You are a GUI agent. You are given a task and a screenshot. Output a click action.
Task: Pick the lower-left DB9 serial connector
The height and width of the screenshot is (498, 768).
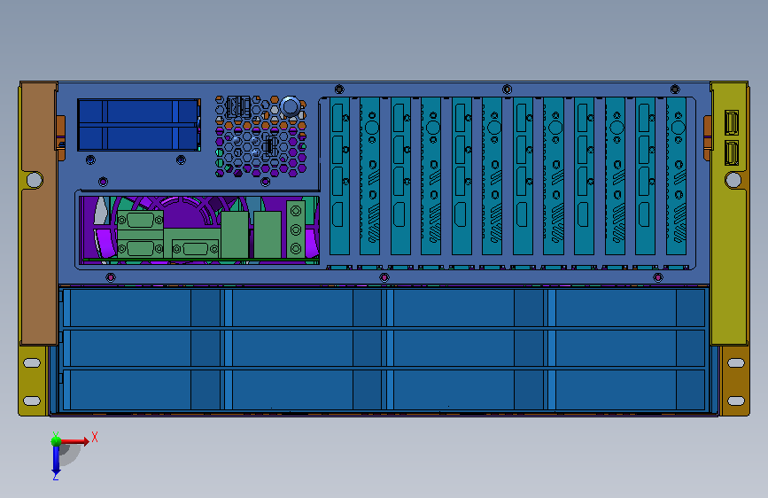(140, 249)
